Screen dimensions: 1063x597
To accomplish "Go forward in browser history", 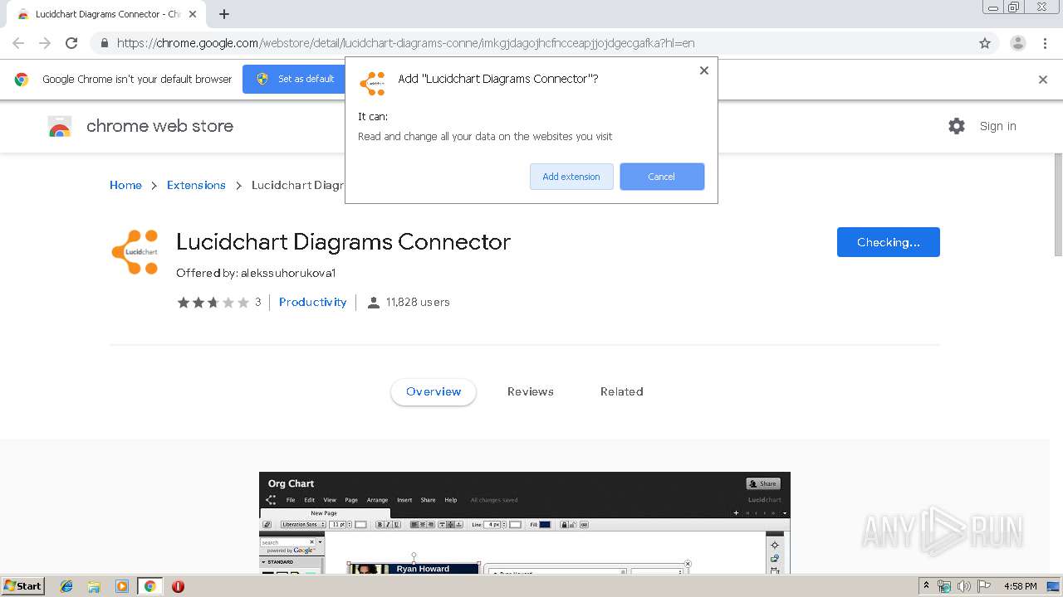I will (45, 43).
